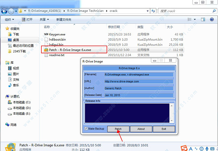
Task: Select R-Drive Image Technician breadcrumb
Action: (85, 11)
